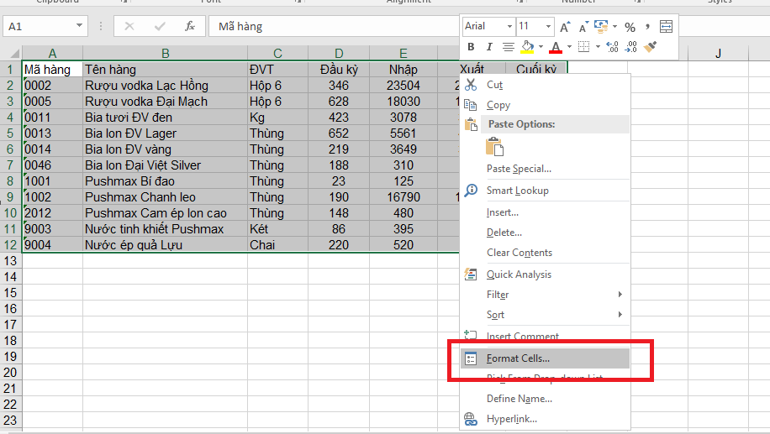Screen dimensions: 770x434
Task: Click the Decrease Font Size icon
Action: point(582,27)
